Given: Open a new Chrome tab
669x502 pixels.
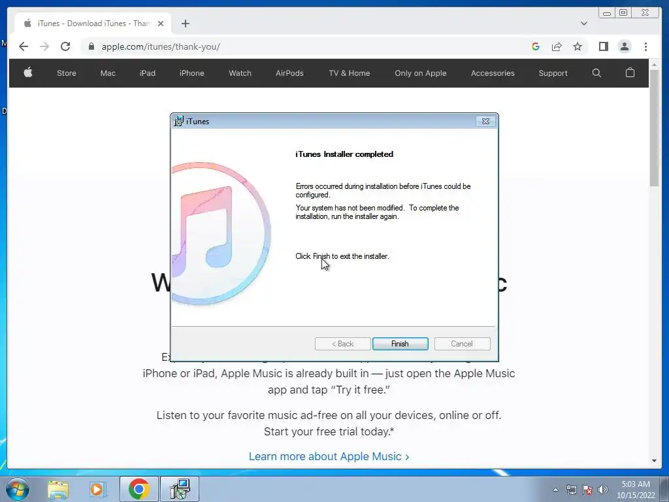Looking at the screenshot, I should click(x=185, y=24).
